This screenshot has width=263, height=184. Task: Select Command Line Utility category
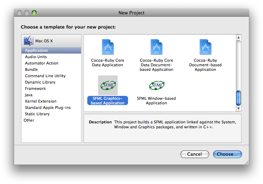(45, 76)
